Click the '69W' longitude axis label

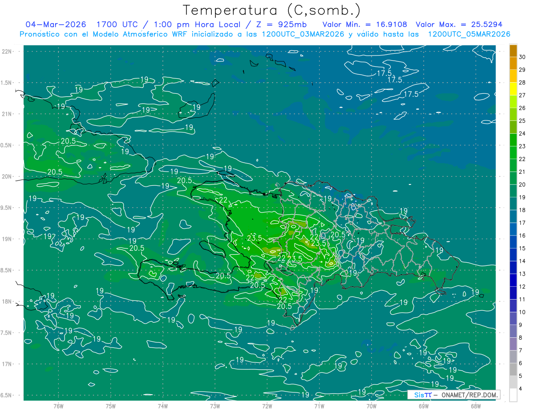point(424,406)
